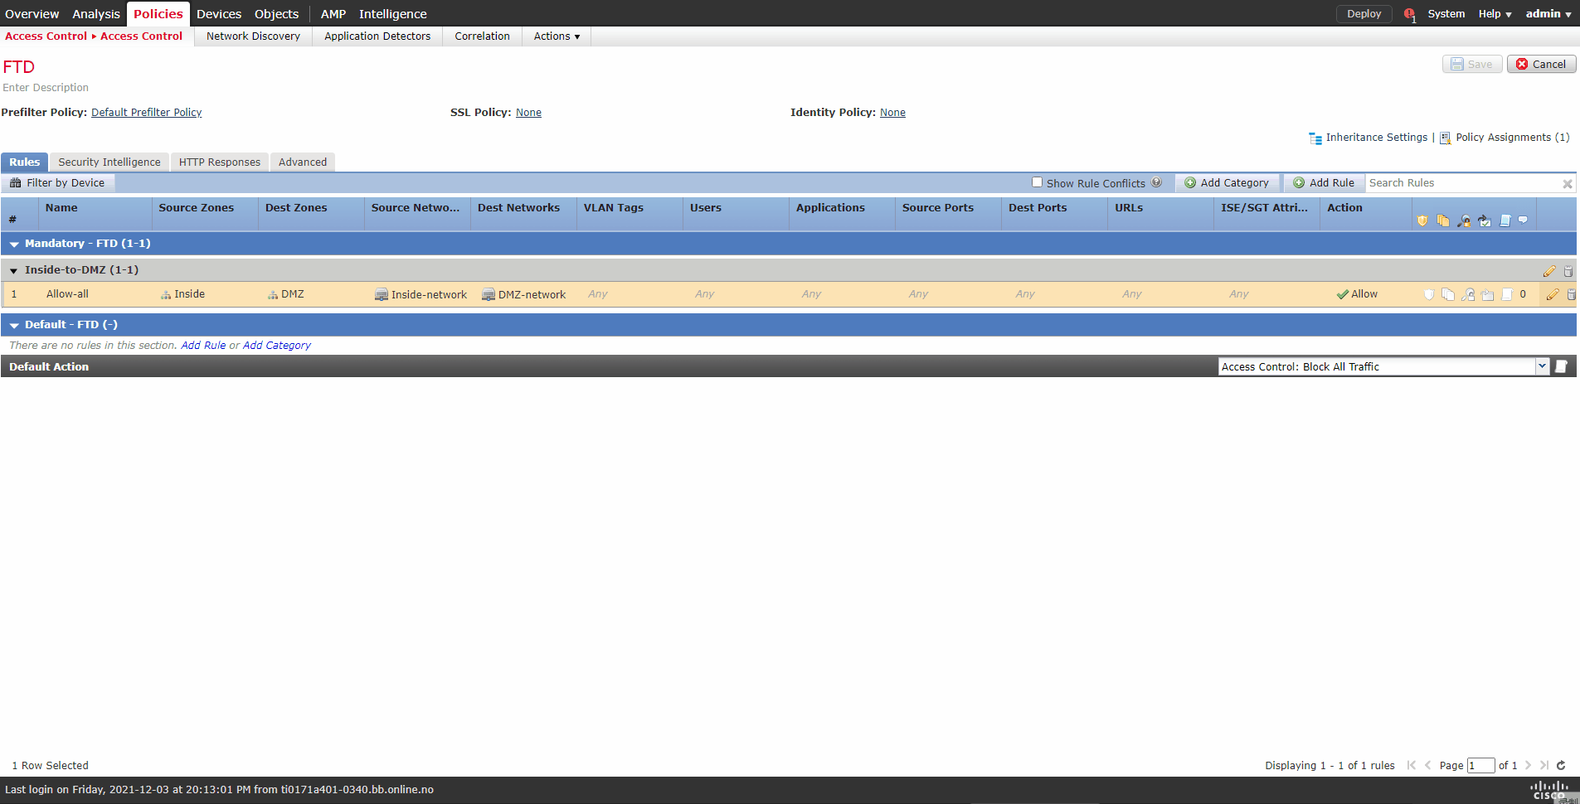Enable Show Rule Conflicts checkbox

(x=1037, y=182)
